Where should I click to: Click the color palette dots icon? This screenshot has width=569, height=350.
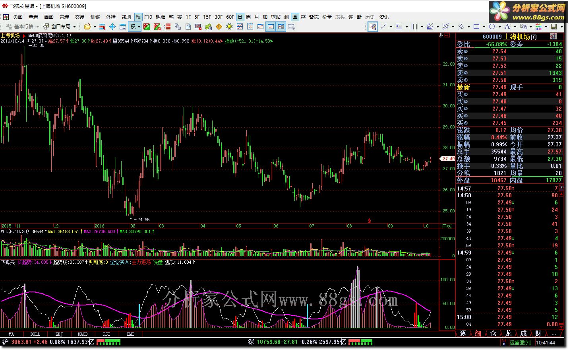point(538,27)
